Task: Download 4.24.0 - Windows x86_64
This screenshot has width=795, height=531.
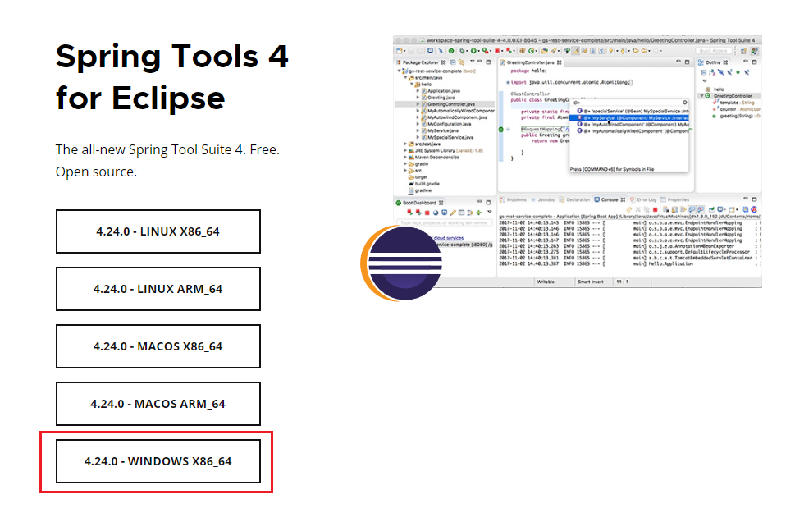Action: (x=158, y=461)
